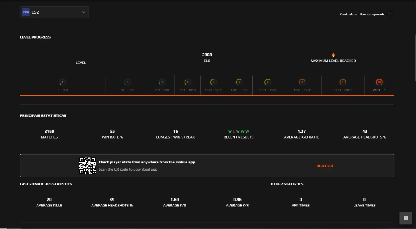Click the level 1 skill icon

(x=62, y=82)
